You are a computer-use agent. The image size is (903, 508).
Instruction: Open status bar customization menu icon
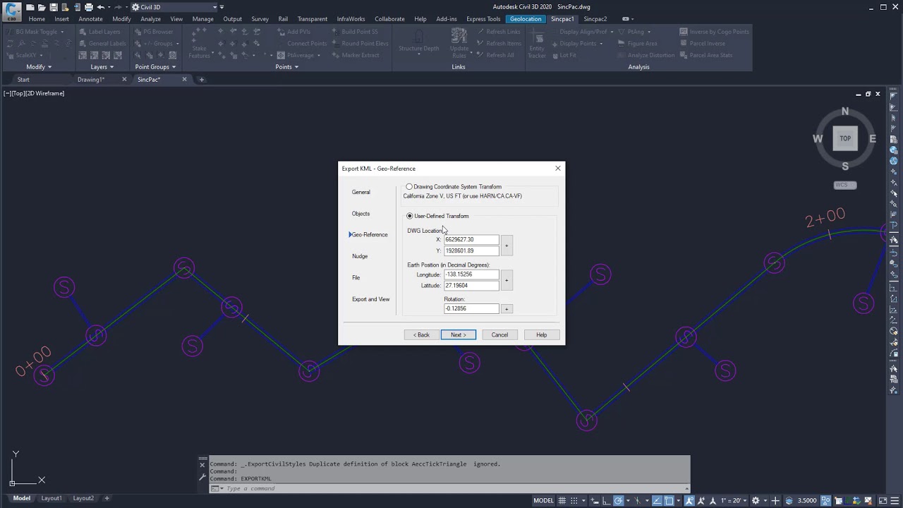tap(895, 500)
